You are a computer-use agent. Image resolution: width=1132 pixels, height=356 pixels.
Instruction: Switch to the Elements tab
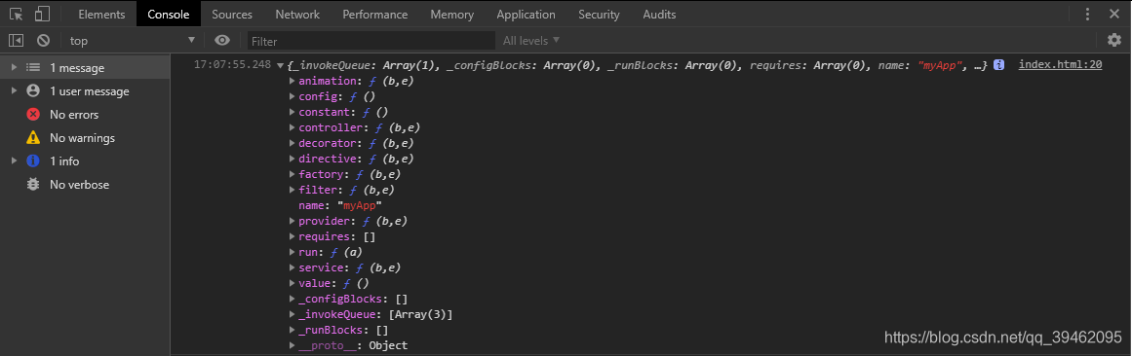point(101,14)
